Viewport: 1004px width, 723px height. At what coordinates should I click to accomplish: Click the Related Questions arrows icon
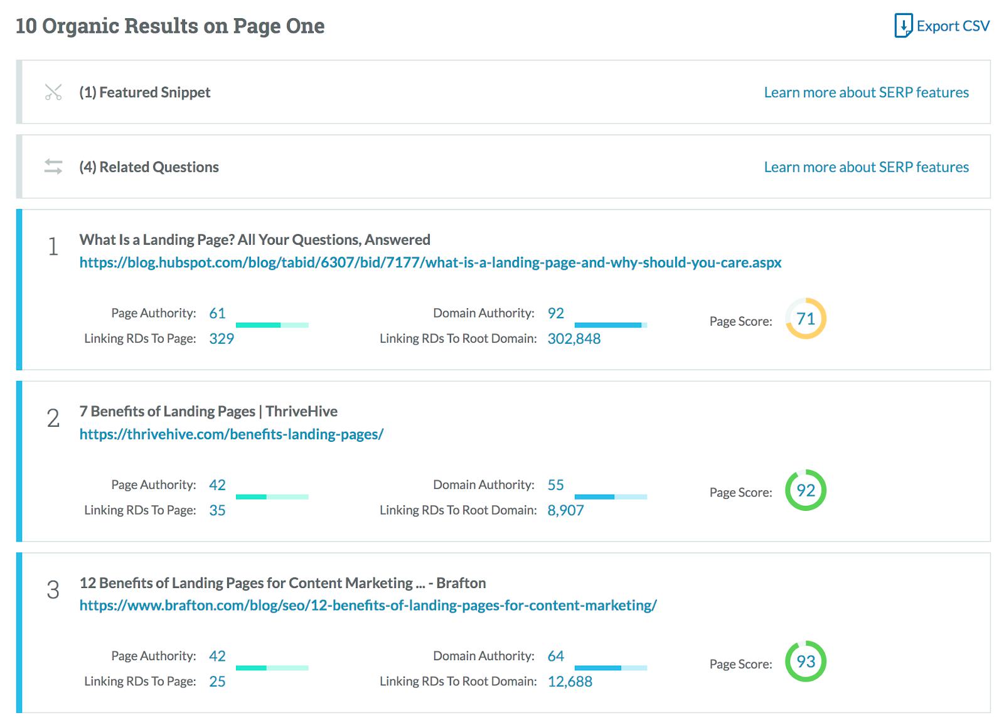(53, 167)
